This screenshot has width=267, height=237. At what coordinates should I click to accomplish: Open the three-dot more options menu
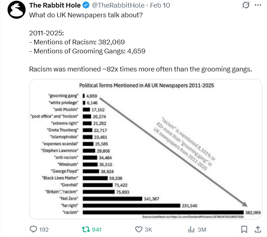(x=258, y=5)
